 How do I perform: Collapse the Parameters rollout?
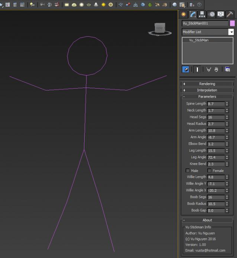207,97
